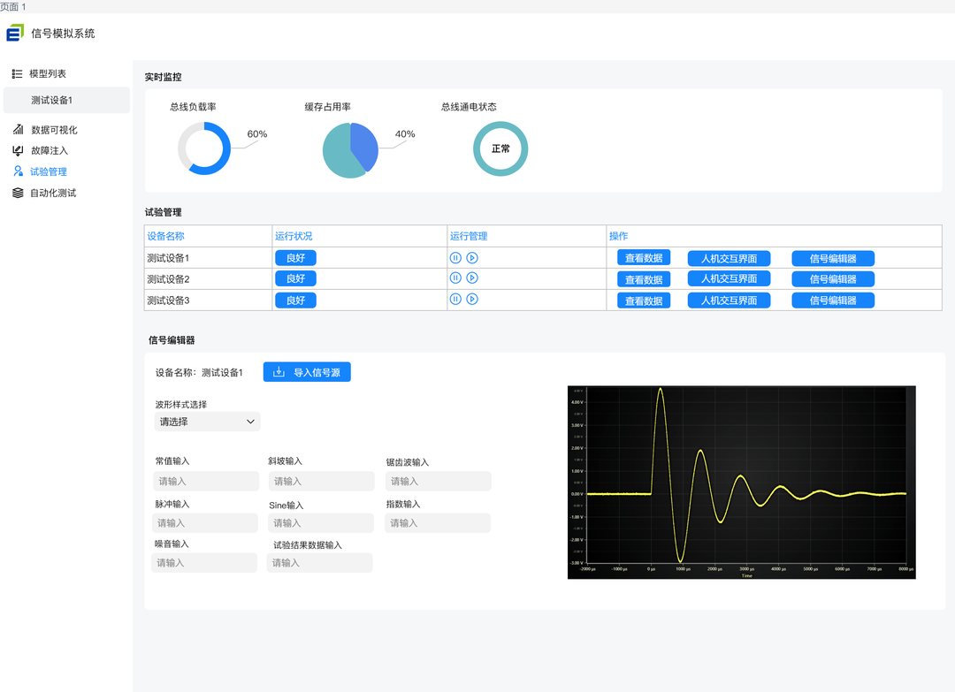
Task: Pause 测试设备2 with the pause icon
Action: coord(455,278)
